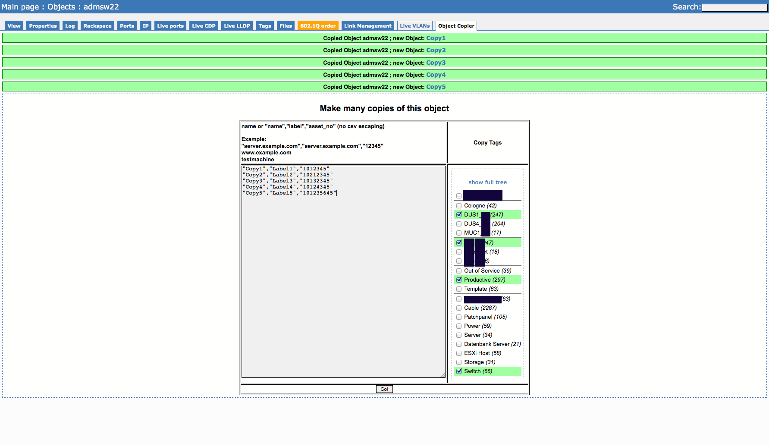Image resolution: width=769 pixels, height=446 pixels.
Task: Open the Copy5 object link
Action: [x=436, y=87]
